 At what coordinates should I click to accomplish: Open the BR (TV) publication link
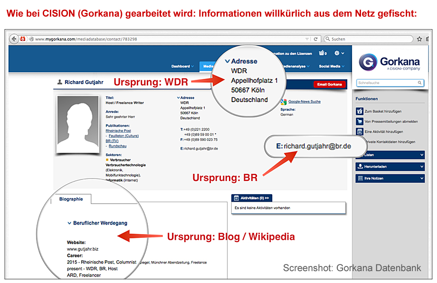[112, 141]
